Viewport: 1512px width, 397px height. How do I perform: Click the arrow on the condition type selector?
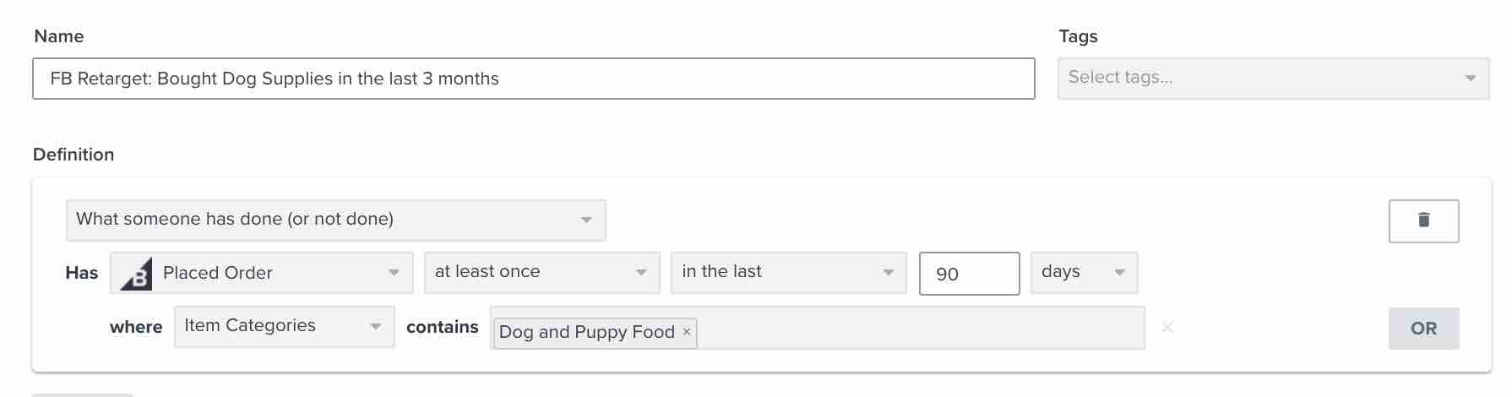point(586,220)
